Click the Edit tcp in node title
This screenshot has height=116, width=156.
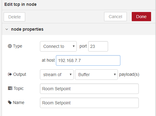pos(21,4)
